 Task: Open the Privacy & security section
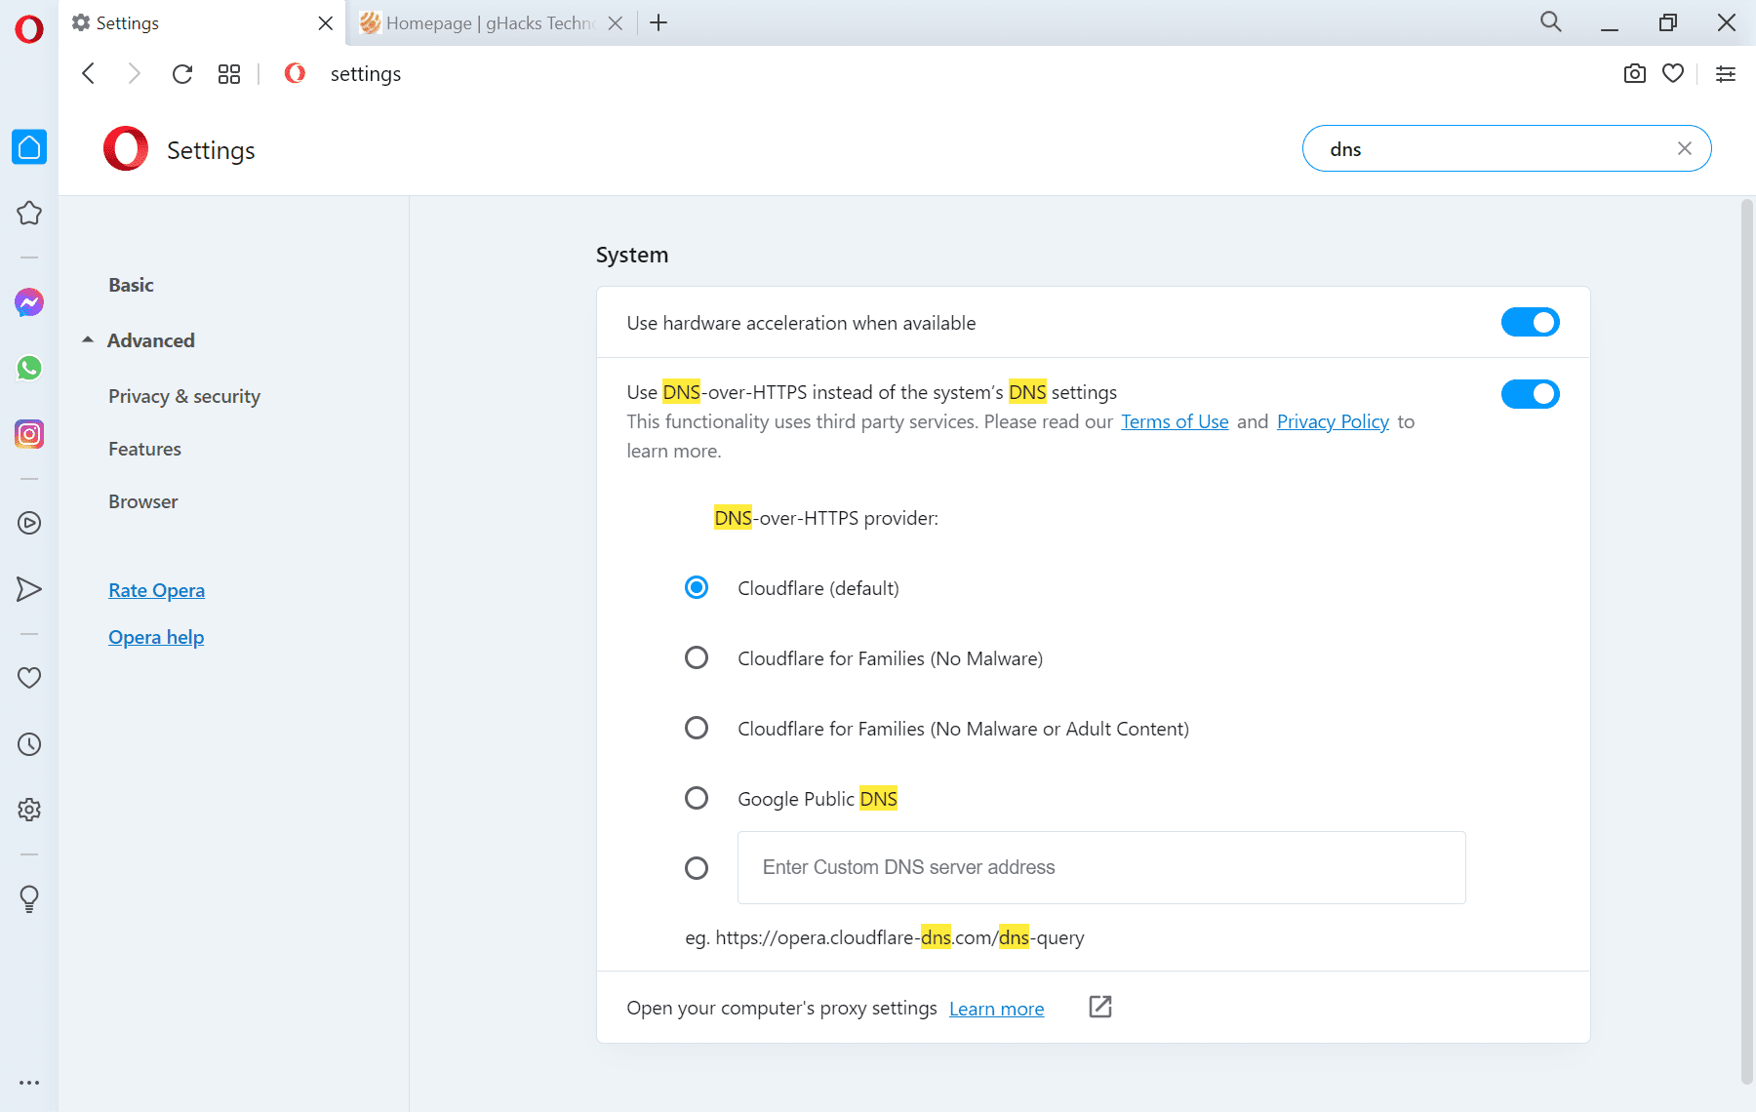(x=183, y=396)
